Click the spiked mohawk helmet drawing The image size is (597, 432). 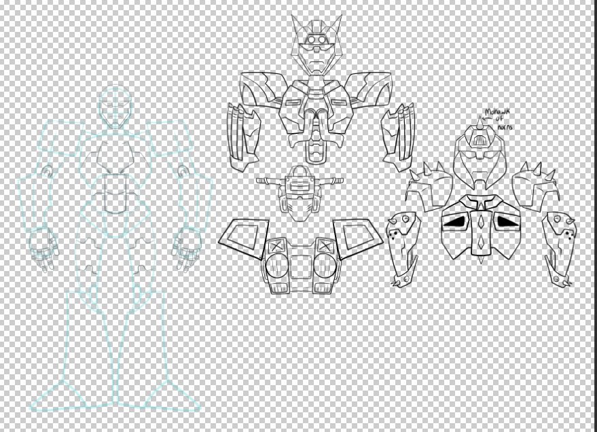tap(480, 154)
